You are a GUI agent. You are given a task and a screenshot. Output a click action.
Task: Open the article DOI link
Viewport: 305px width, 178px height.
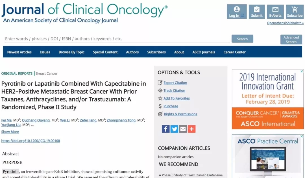tap(30, 141)
